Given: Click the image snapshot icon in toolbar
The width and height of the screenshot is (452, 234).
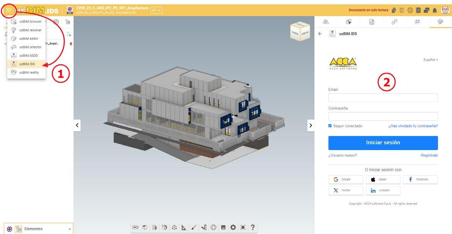Looking at the screenshot, I should click(x=223, y=227).
